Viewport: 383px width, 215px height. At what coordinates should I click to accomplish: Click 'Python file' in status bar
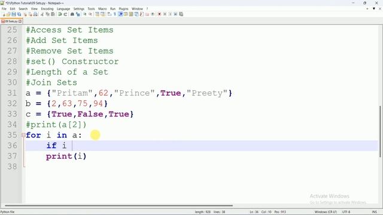point(7,212)
